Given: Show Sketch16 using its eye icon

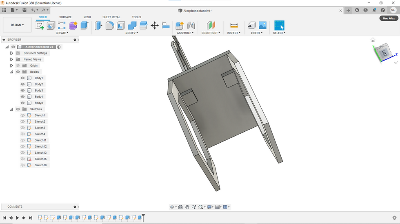Looking at the screenshot, I should (x=23, y=165).
